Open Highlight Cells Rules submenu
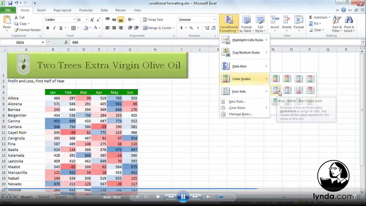 click(x=244, y=40)
